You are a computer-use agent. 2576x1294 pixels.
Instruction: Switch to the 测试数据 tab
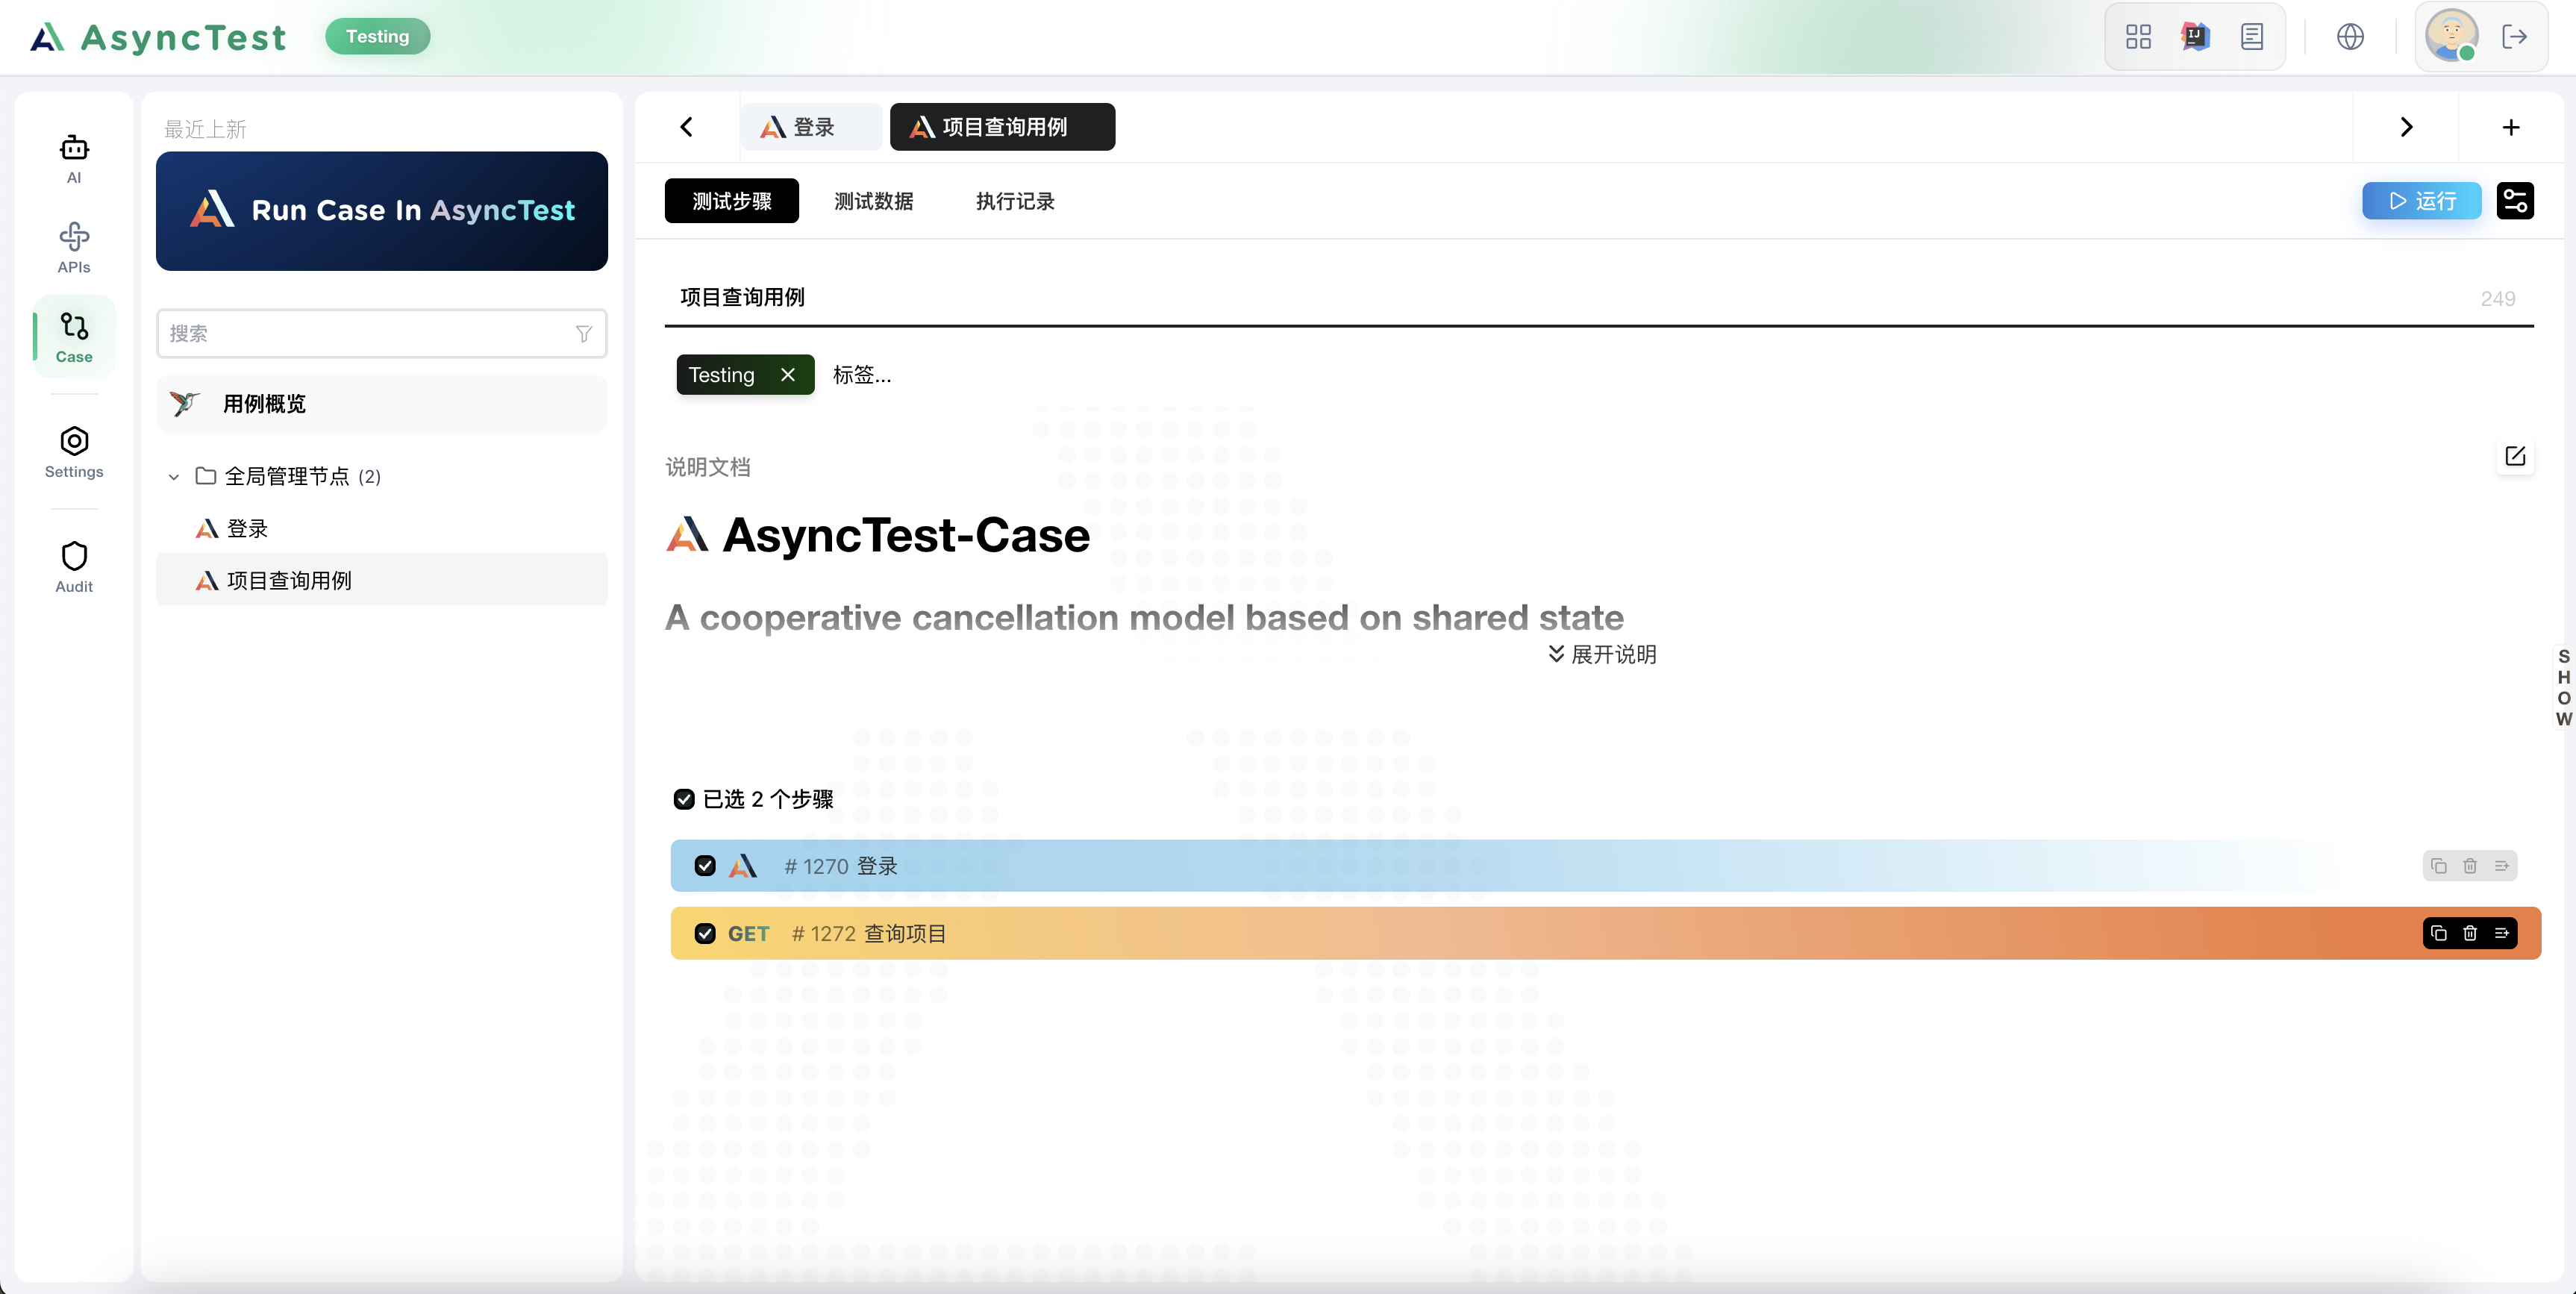(x=873, y=201)
